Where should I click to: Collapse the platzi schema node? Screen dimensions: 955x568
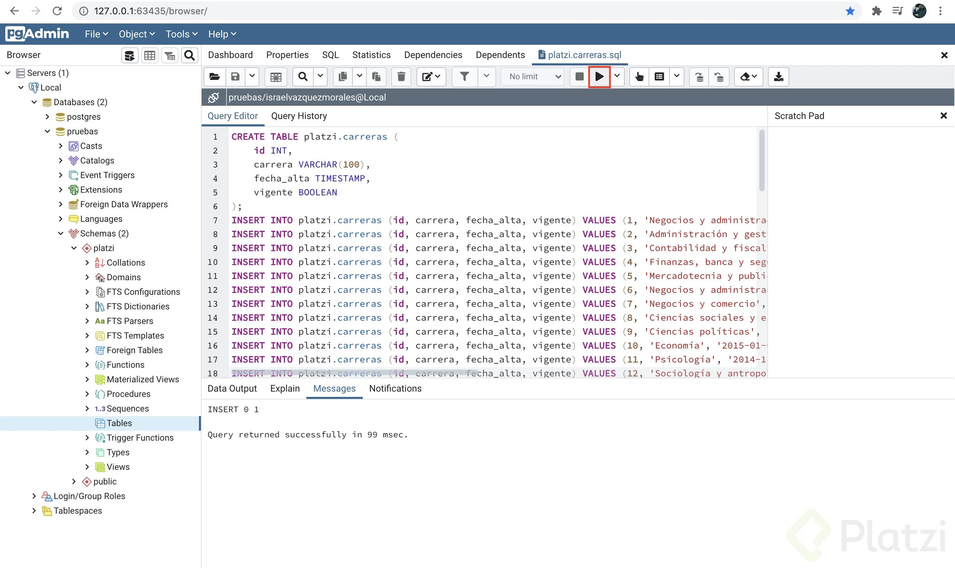[74, 248]
